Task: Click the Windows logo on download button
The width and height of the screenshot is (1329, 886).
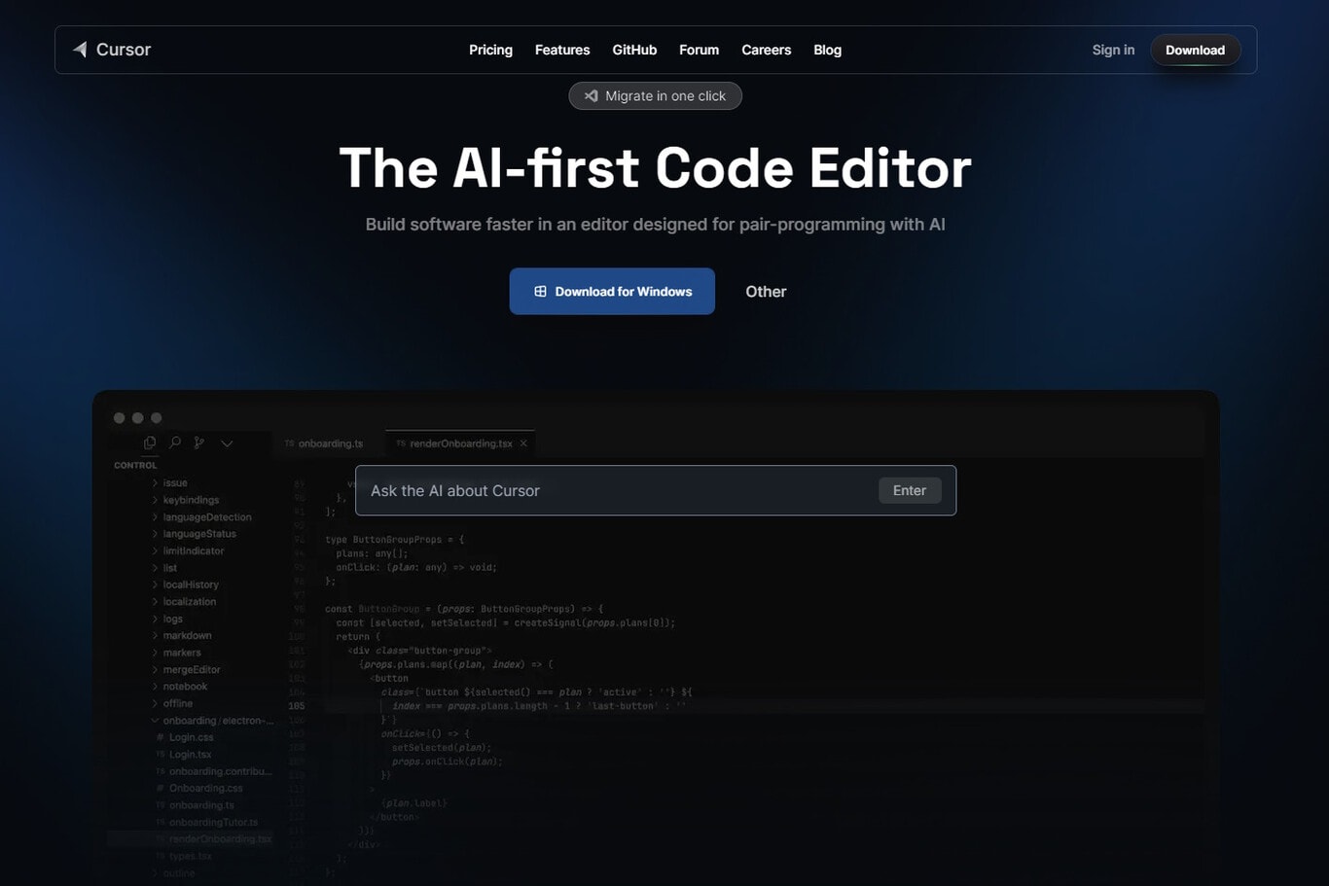Action: pos(540,292)
